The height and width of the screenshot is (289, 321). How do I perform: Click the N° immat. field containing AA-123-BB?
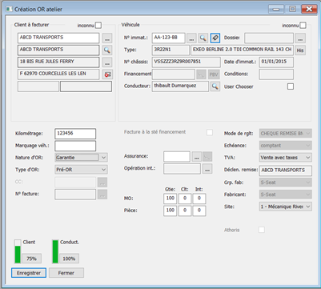[168, 38]
